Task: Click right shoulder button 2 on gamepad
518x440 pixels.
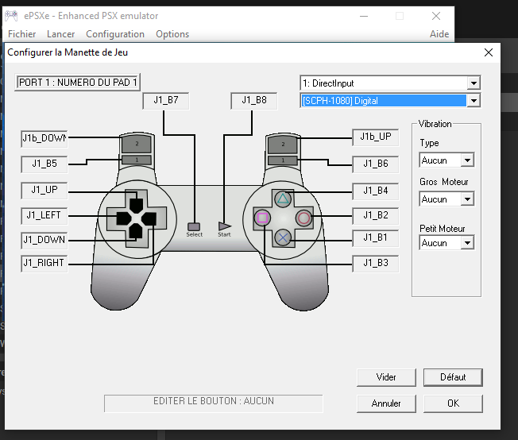Action: click(283, 145)
